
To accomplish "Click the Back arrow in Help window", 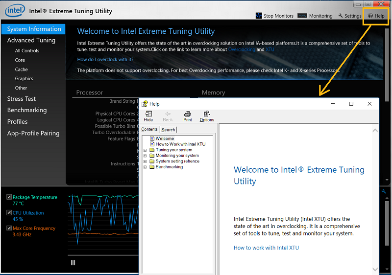I will [x=168, y=116].
